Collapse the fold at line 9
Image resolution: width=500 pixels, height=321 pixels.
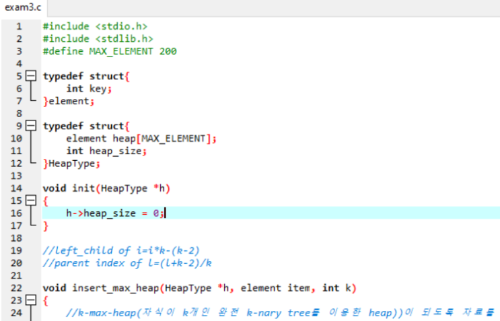point(31,126)
